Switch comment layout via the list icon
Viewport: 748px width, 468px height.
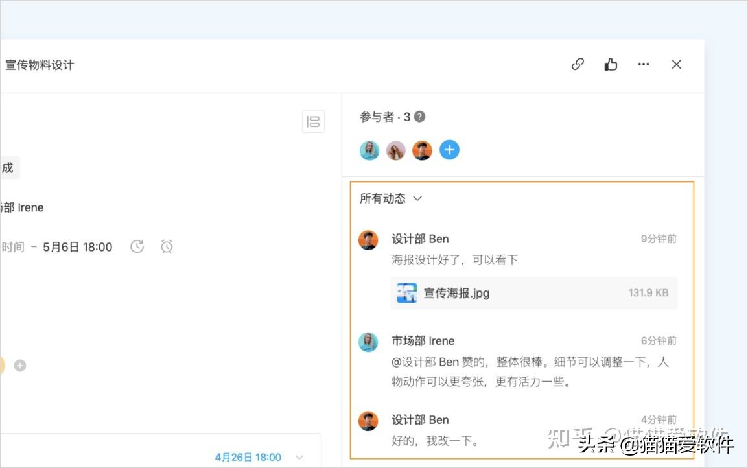click(x=314, y=121)
